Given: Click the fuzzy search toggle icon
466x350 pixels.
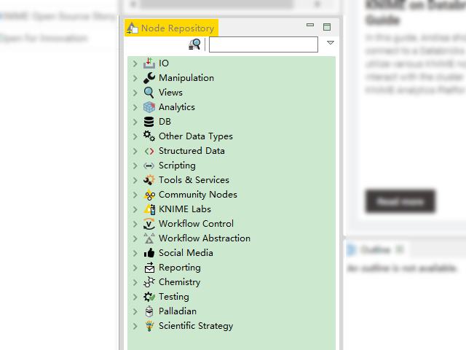Looking at the screenshot, I should (x=194, y=44).
